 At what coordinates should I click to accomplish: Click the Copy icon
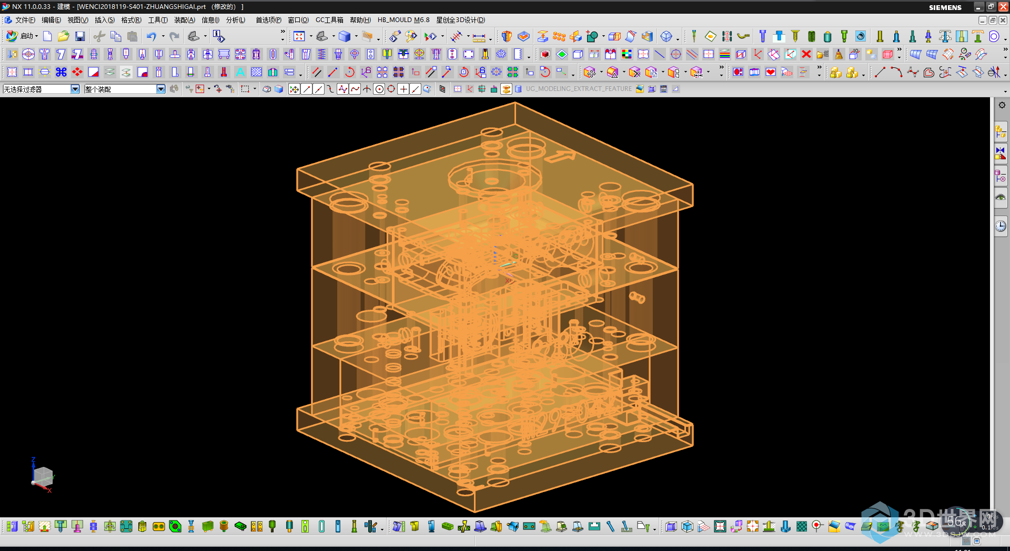[x=116, y=36]
